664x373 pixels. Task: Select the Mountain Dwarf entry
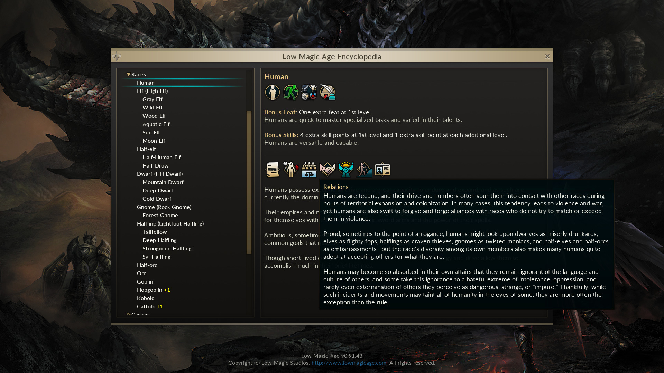163,182
